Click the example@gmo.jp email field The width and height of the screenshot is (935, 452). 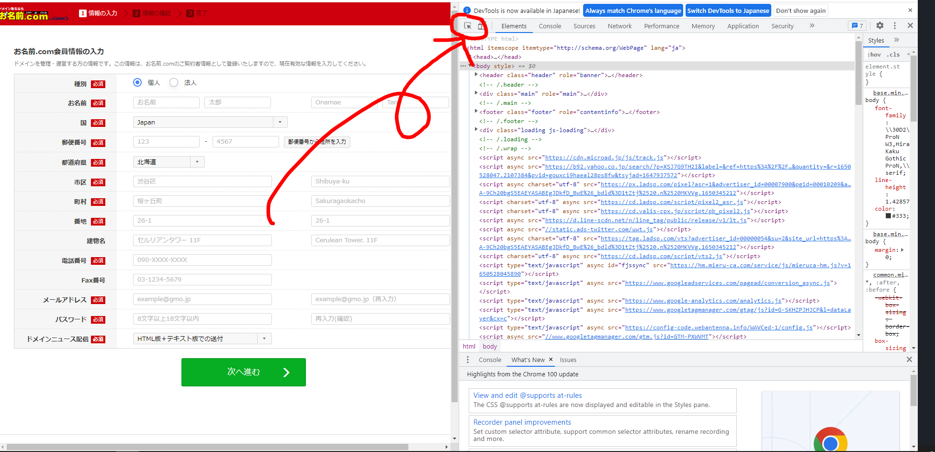(203, 299)
